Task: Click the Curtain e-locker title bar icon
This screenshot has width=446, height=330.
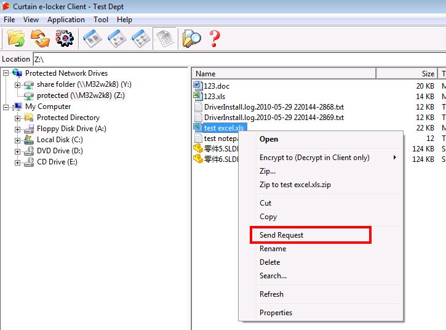Action: (6, 6)
